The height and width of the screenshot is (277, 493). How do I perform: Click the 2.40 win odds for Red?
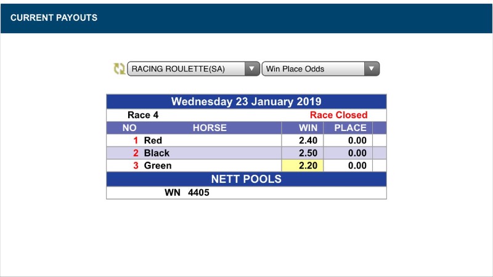tap(303, 141)
